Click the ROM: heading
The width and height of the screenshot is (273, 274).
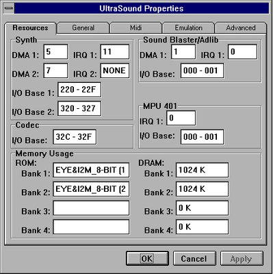pyautogui.click(x=26, y=163)
